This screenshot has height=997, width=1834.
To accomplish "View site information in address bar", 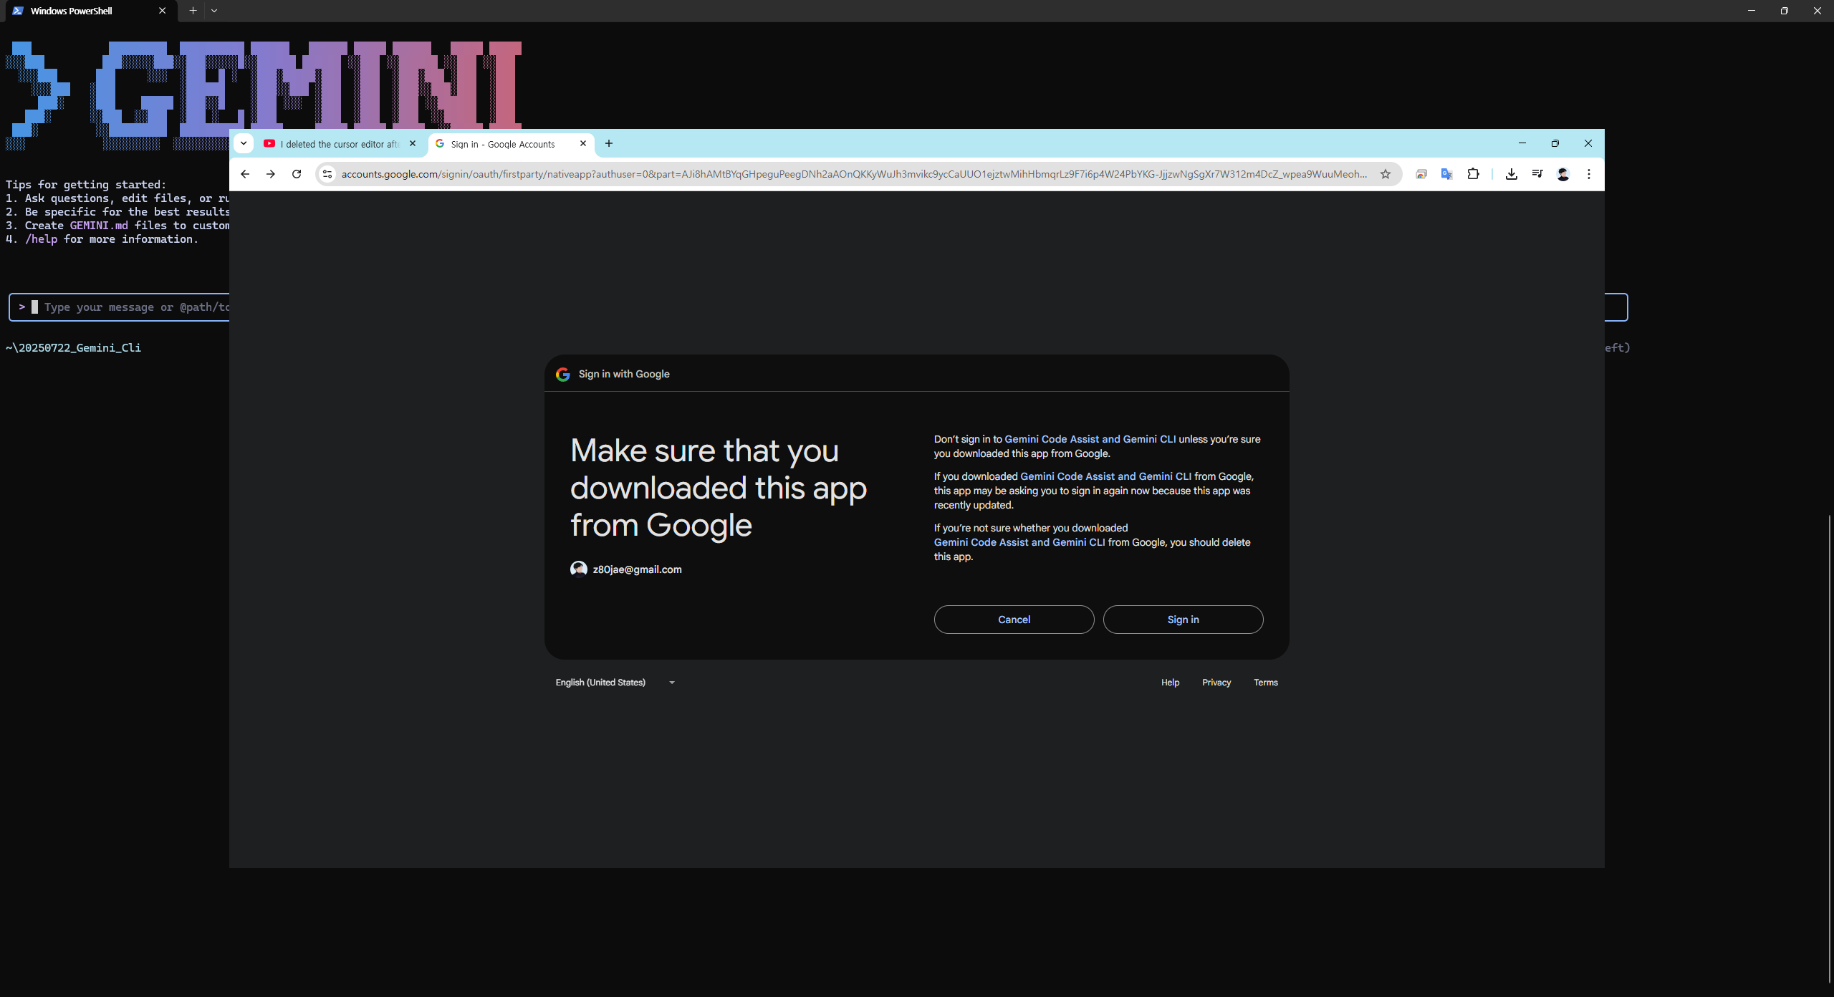I will (327, 174).
